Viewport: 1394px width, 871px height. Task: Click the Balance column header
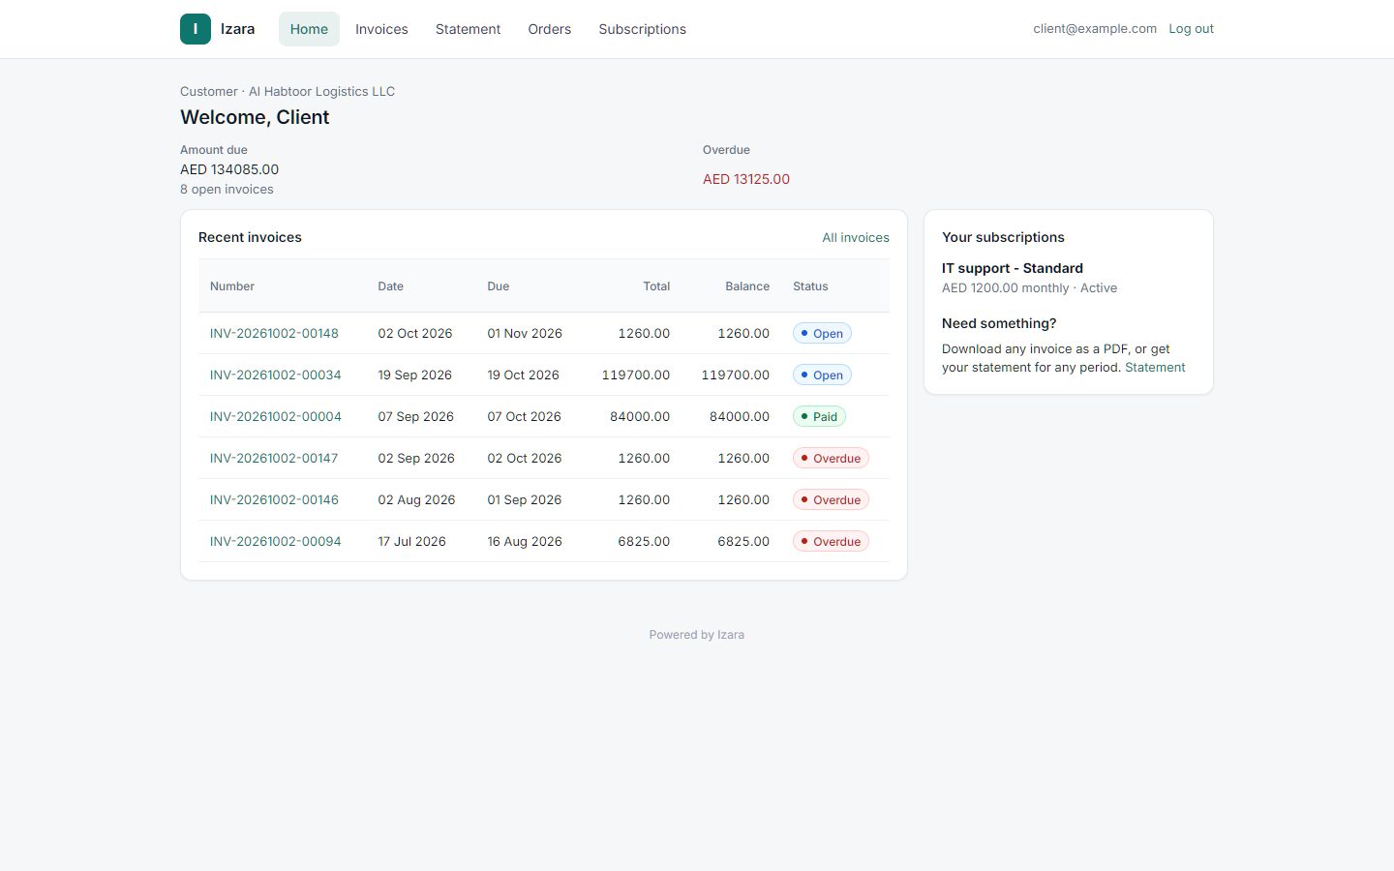pos(747,286)
